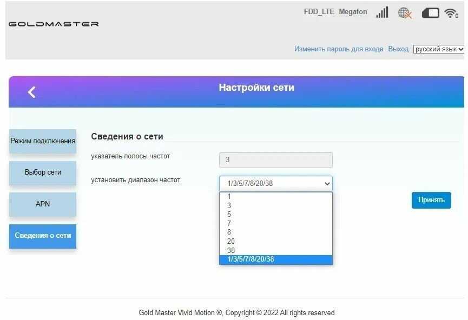Click the signal strength bars icon
Image resolution: width=468 pixels, height=320 pixels.
pyautogui.click(x=382, y=12)
